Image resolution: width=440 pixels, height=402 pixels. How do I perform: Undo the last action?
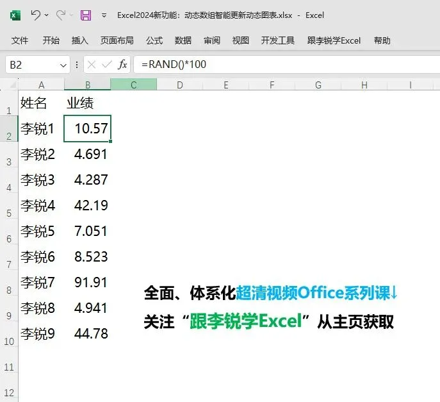point(36,15)
